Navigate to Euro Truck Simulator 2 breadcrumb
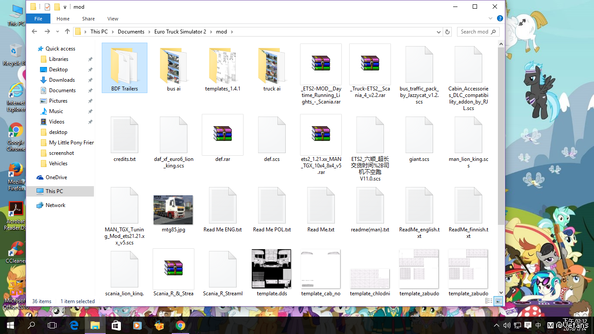 (180, 32)
